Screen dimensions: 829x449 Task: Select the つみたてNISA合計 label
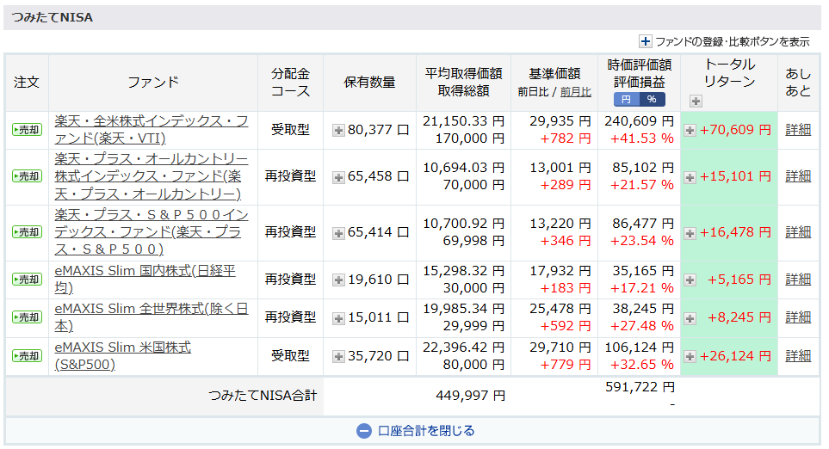pos(263,395)
